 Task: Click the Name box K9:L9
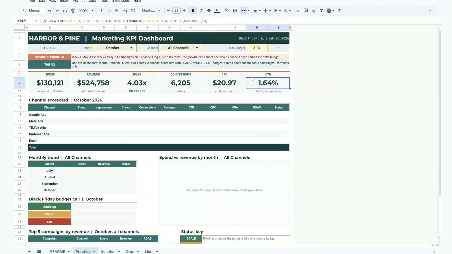click(x=27, y=21)
